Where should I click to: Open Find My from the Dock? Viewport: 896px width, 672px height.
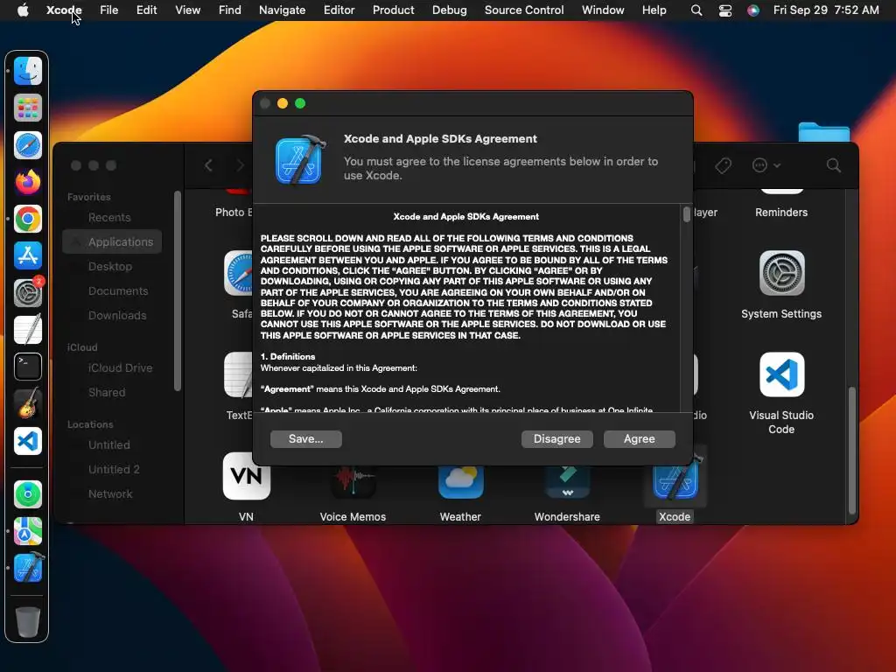tap(27, 494)
